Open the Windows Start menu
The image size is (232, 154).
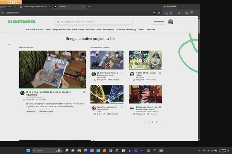click(x=28, y=150)
